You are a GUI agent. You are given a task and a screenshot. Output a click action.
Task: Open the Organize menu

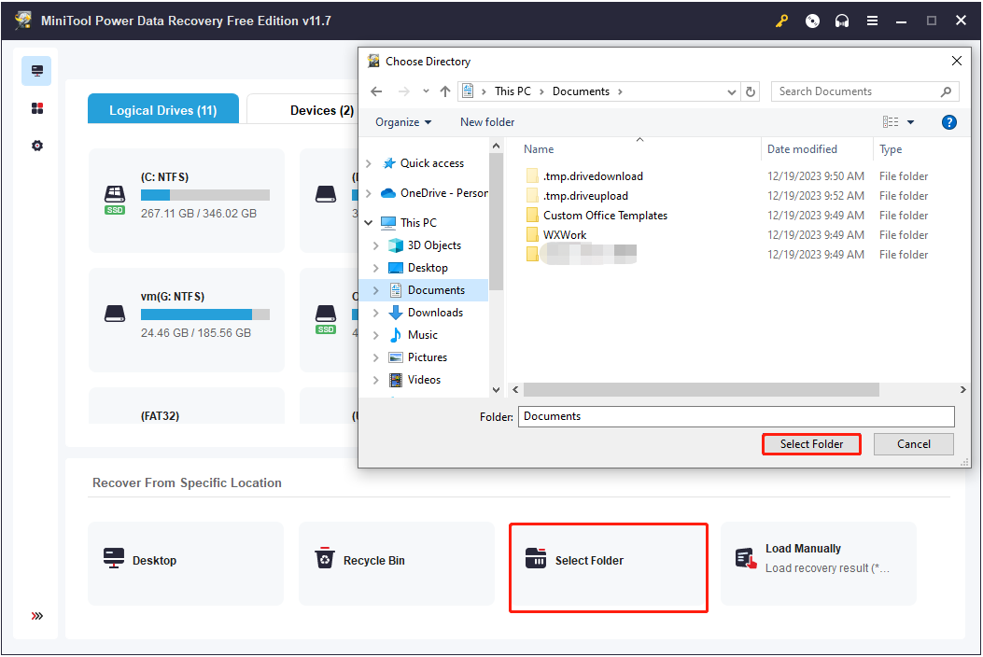tap(403, 122)
